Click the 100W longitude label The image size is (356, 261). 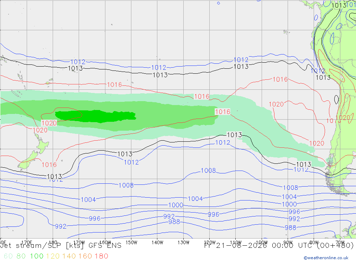[x=262, y=242]
